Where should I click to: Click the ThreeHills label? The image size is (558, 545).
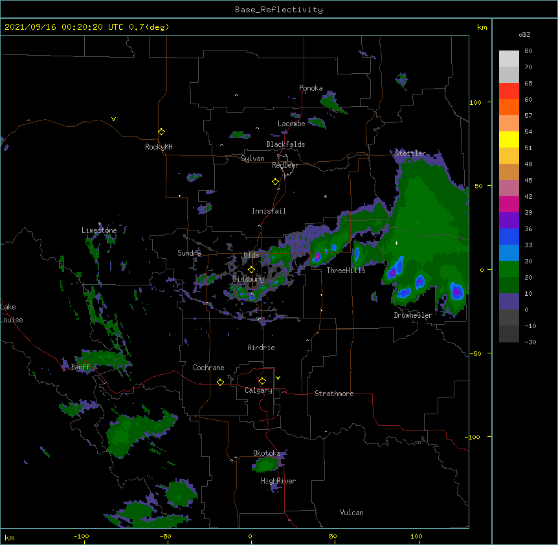pos(346,271)
